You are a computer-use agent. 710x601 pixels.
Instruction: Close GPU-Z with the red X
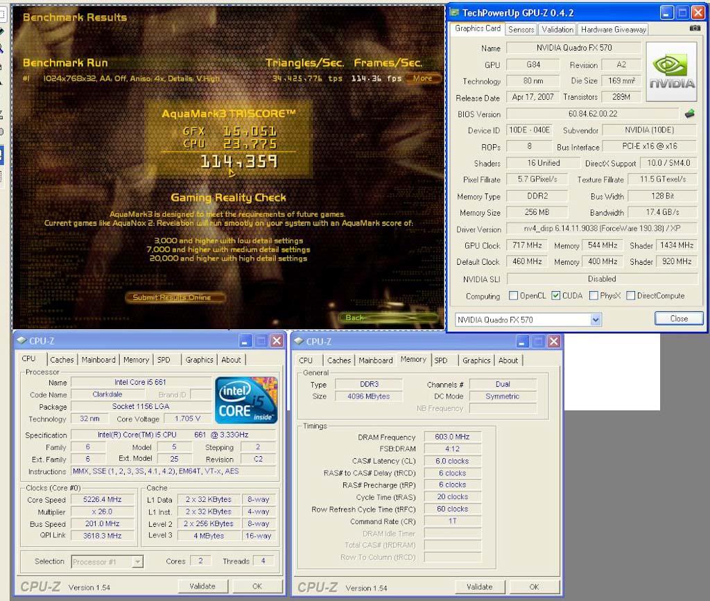(698, 13)
